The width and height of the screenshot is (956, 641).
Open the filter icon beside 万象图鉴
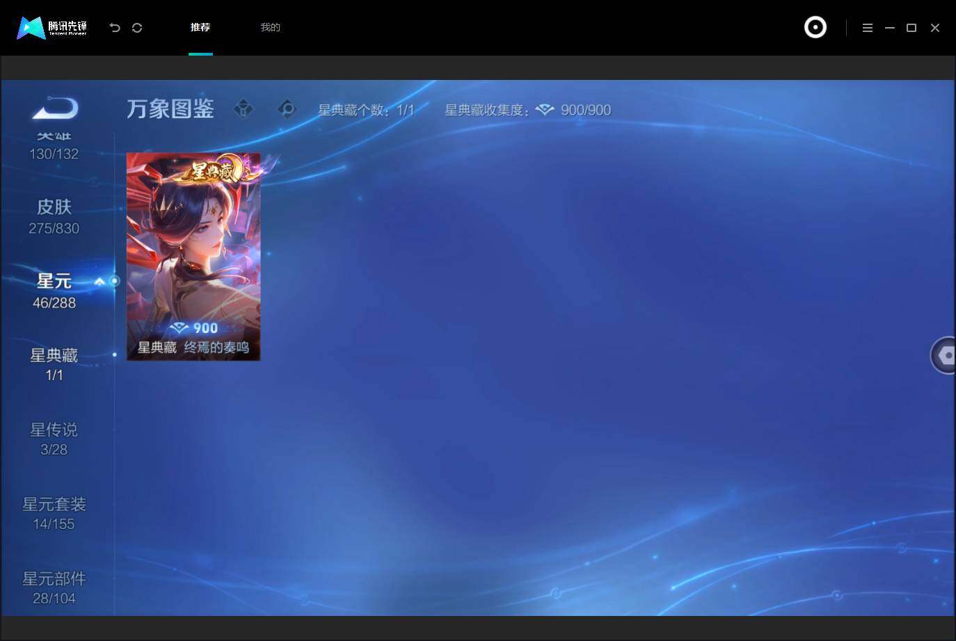point(244,109)
